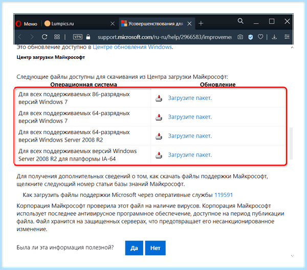Open knowledge base article 119591

(x=224, y=195)
